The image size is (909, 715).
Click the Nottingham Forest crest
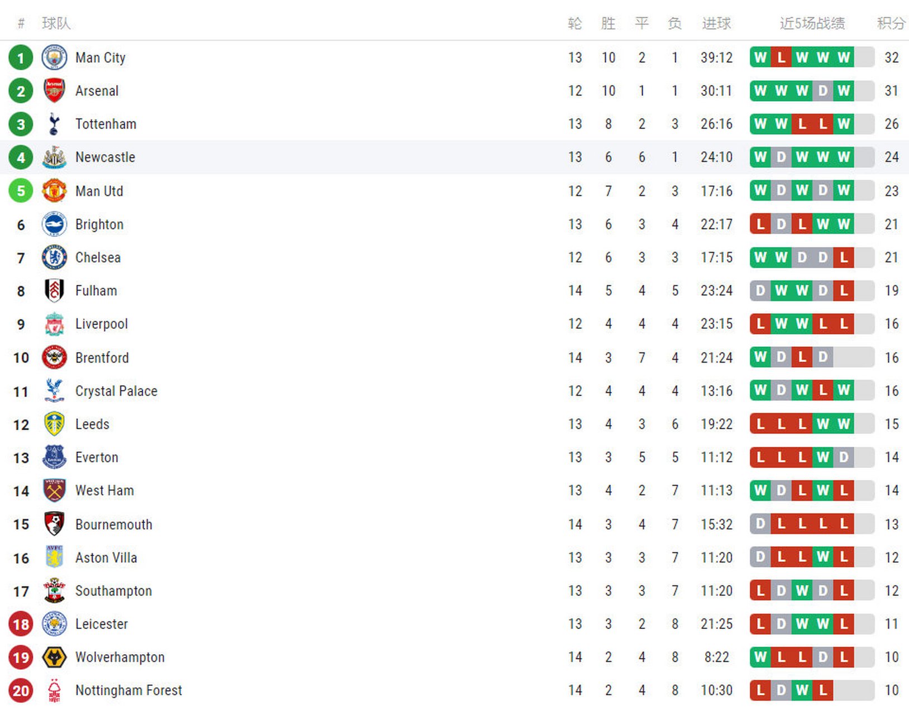pos(54,690)
